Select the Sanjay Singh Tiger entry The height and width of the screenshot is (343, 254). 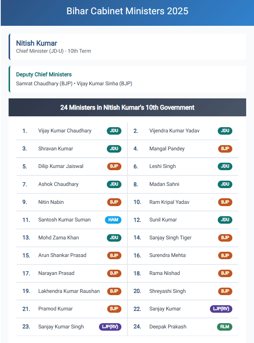tap(170, 238)
